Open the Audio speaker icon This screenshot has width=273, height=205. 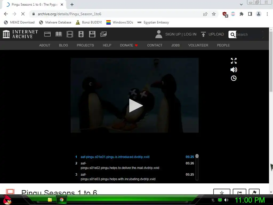(81, 34)
